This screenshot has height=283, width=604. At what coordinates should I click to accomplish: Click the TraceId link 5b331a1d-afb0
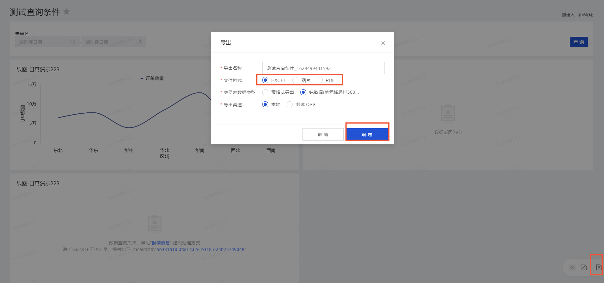tap(200, 249)
